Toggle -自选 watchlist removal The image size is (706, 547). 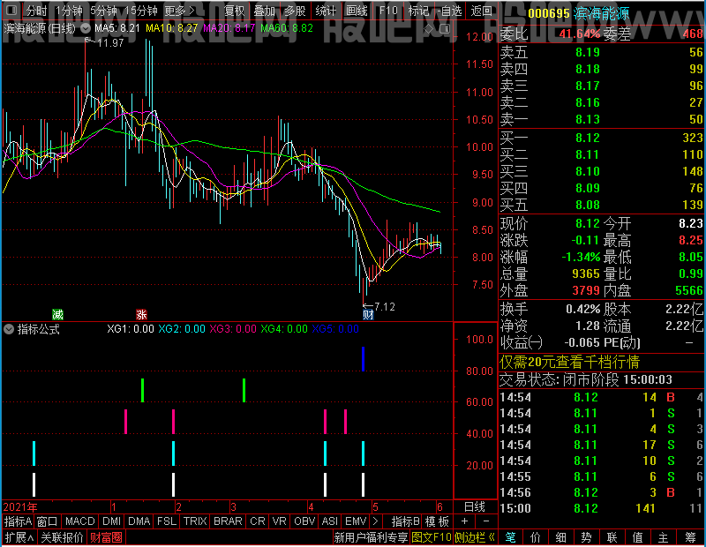click(x=449, y=11)
